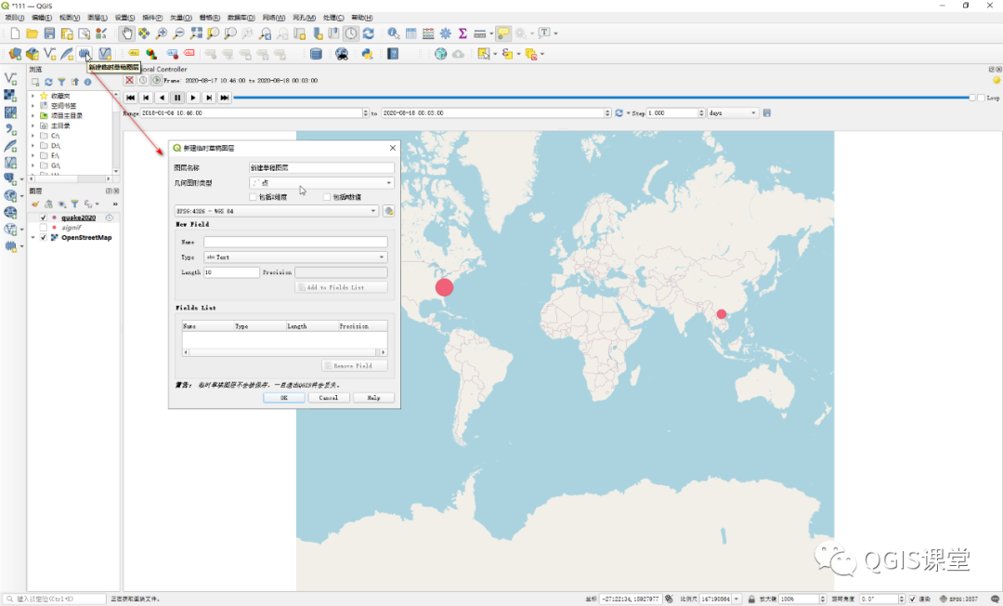Click the fields list horizontal scrollbar
1003x606 pixels.
(x=285, y=352)
